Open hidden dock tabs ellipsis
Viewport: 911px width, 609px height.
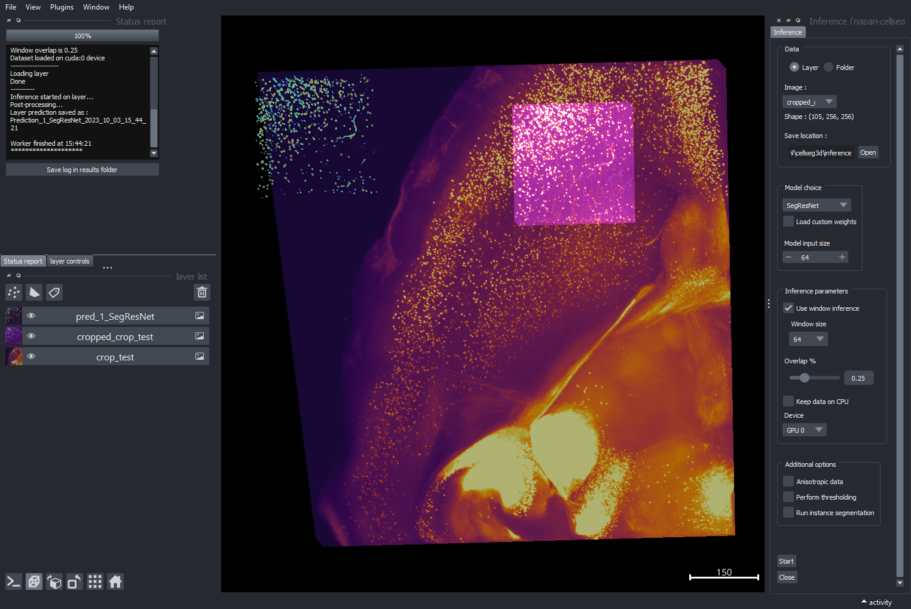[108, 267]
